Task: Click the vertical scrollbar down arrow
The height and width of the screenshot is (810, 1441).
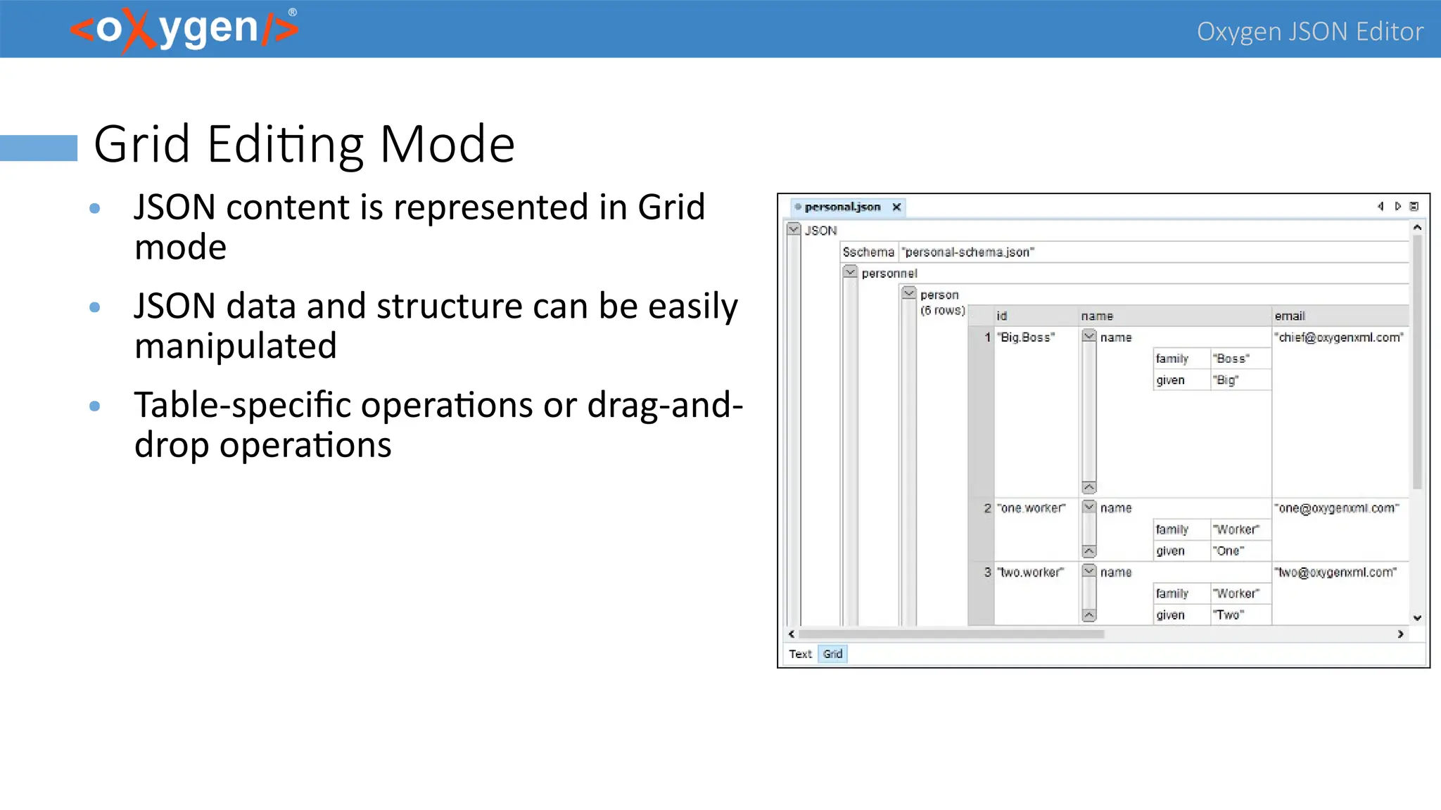Action: 1417,617
